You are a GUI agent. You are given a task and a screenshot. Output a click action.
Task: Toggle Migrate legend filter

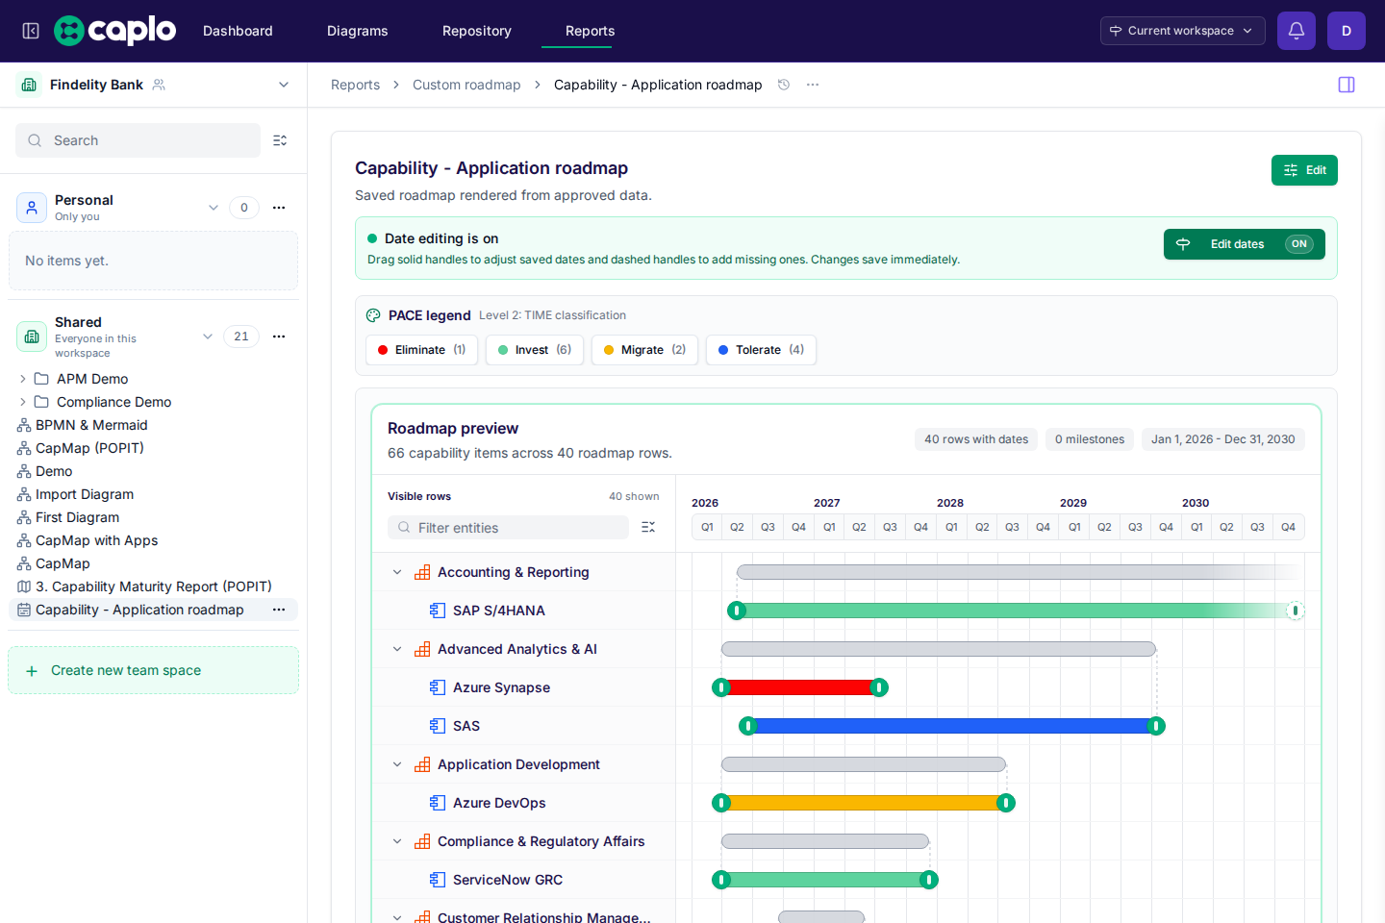(644, 350)
